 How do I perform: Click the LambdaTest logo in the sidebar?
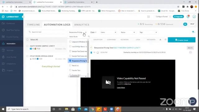10,17
